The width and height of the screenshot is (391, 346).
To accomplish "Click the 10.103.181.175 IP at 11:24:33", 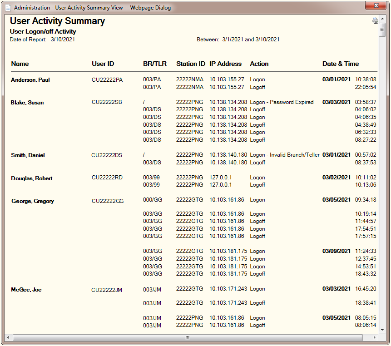I will pos(228,251).
